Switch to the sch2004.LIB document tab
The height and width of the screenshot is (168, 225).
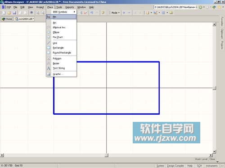(x=24, y=19)
